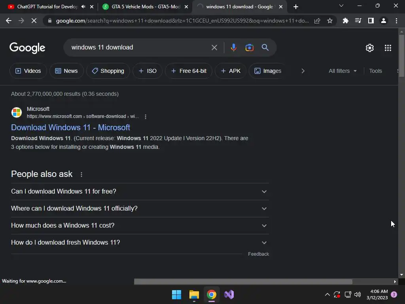Start voice search with the microphone

(x=233, y=47)
